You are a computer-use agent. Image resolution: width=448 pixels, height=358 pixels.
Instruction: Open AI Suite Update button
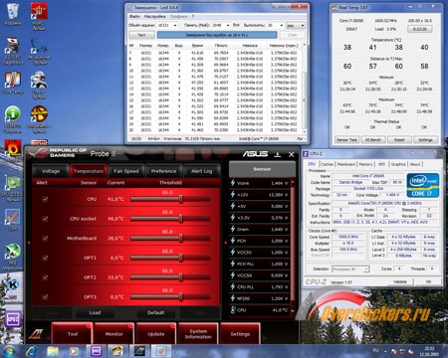coord(156,334)
